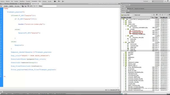Open the gear extensions dropdown in menu bar
The width and height of the screenshot is (170, 95).
pos(59,1)
